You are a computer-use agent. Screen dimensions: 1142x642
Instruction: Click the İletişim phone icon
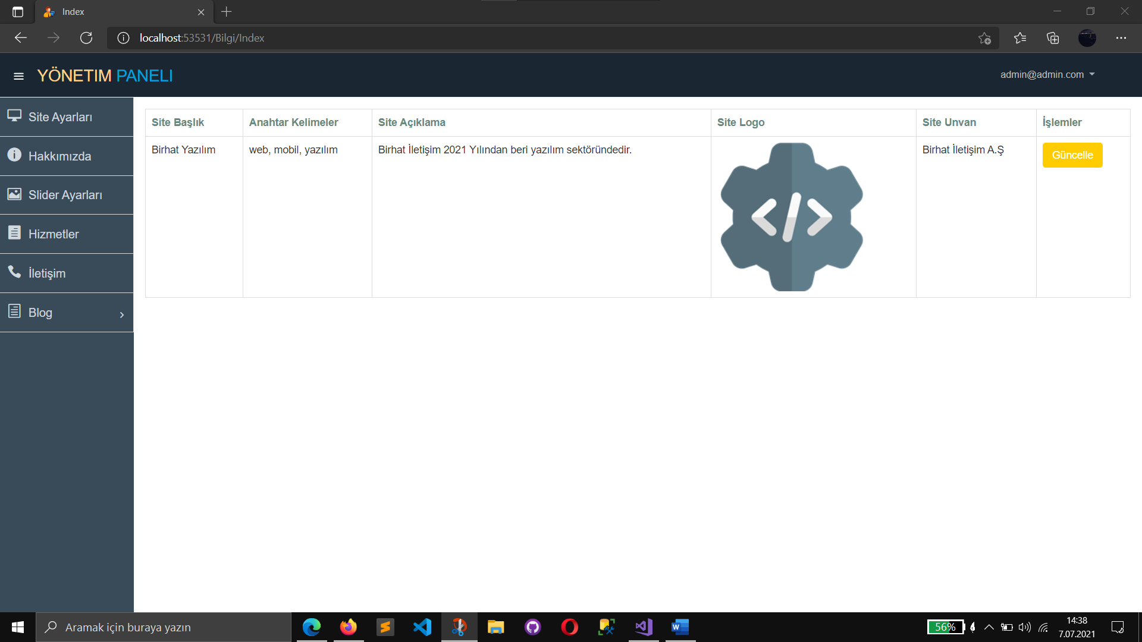click(x=14, y=272)
